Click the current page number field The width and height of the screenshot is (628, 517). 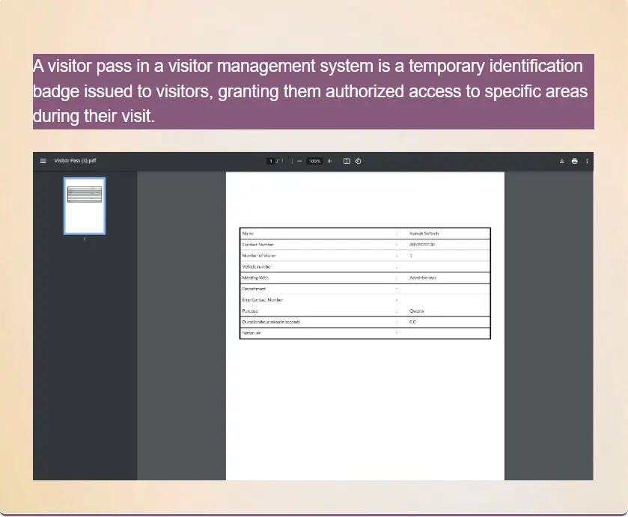coord(272,161)
